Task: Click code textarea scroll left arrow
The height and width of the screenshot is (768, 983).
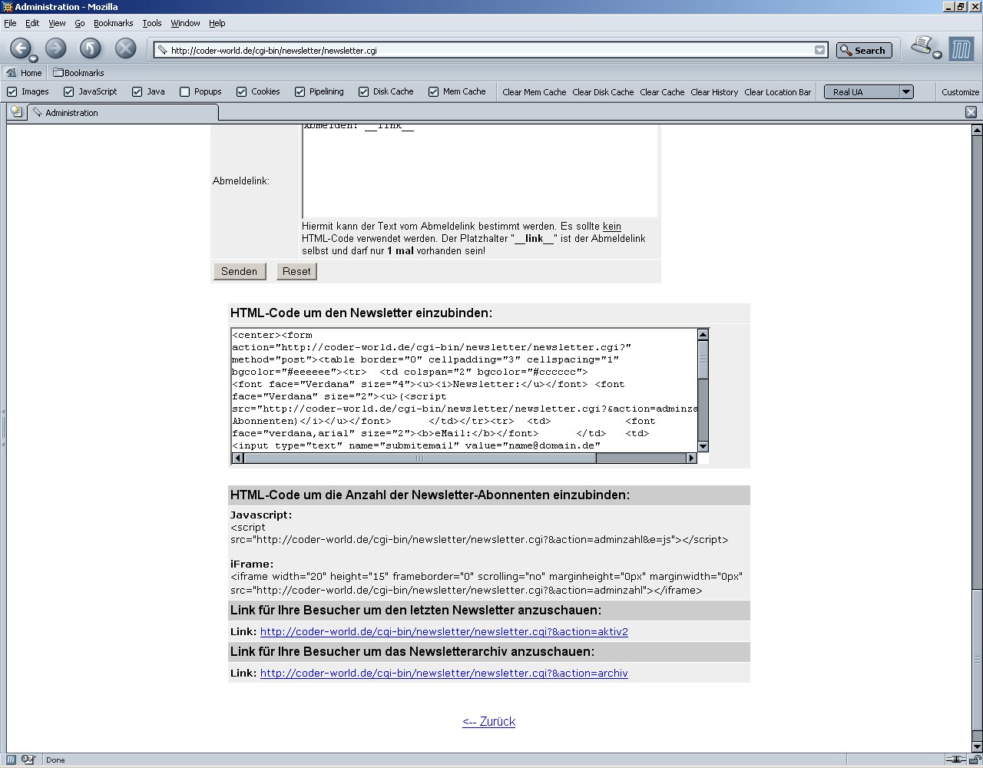Action: pyautogui.click(x=238, y=458)
